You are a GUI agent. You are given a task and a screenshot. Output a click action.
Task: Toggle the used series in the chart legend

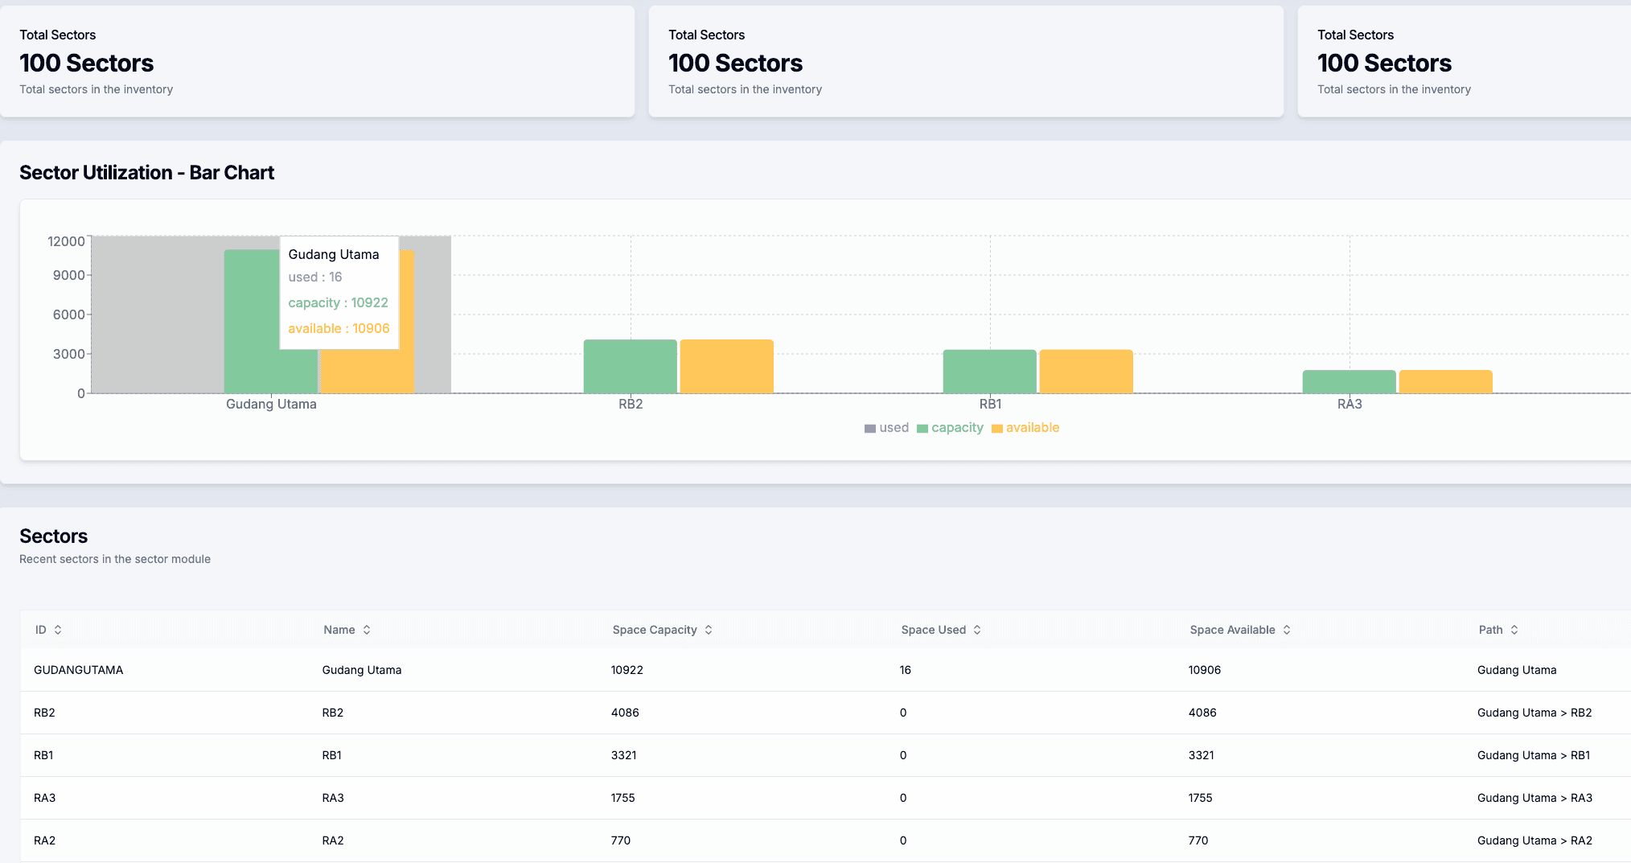click(887, 427)
